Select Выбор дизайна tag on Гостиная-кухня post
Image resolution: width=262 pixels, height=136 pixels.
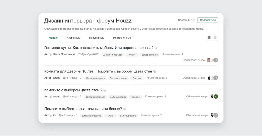pos(149,55)
